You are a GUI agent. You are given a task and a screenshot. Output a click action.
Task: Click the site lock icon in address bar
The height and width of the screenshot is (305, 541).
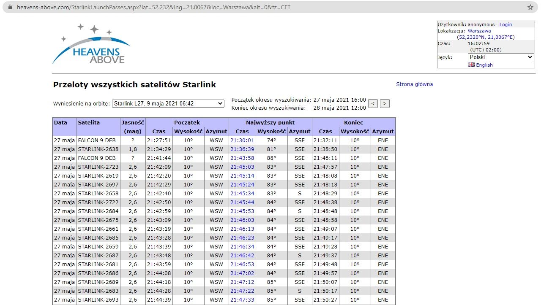[x=11, y=7]
